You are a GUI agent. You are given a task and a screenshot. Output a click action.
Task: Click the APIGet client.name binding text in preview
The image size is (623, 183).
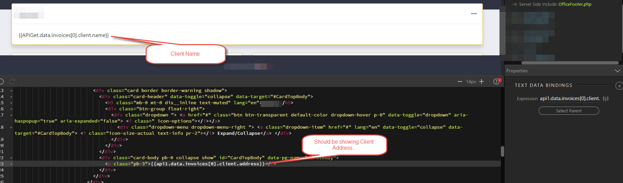tap(64, 35)
